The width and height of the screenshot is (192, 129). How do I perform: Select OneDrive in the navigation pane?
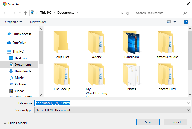click(x=19, y=43)
